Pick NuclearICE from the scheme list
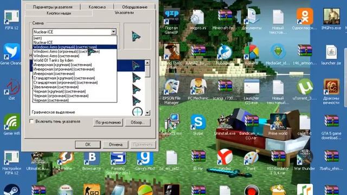347x195 pixels. pos(75,42)
